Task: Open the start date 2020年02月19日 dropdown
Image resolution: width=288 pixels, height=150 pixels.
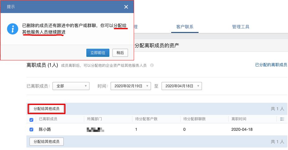Action: click(130, 86)
